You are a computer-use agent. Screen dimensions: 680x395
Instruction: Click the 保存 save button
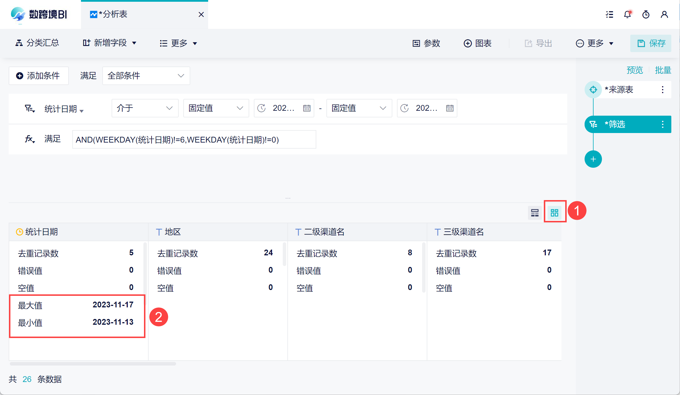pyautogui.click(x=651, y=43)
